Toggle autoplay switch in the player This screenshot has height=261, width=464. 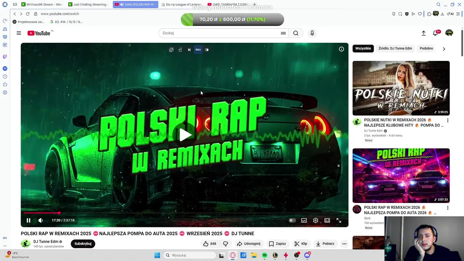click(x=292, y=220)
